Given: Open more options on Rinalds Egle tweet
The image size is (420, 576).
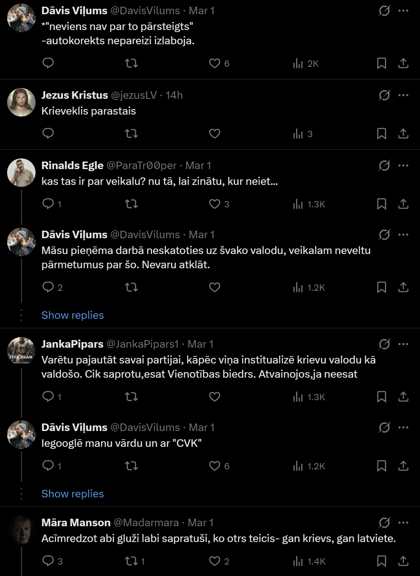Looking at the screenshot, I should (403, 166).
